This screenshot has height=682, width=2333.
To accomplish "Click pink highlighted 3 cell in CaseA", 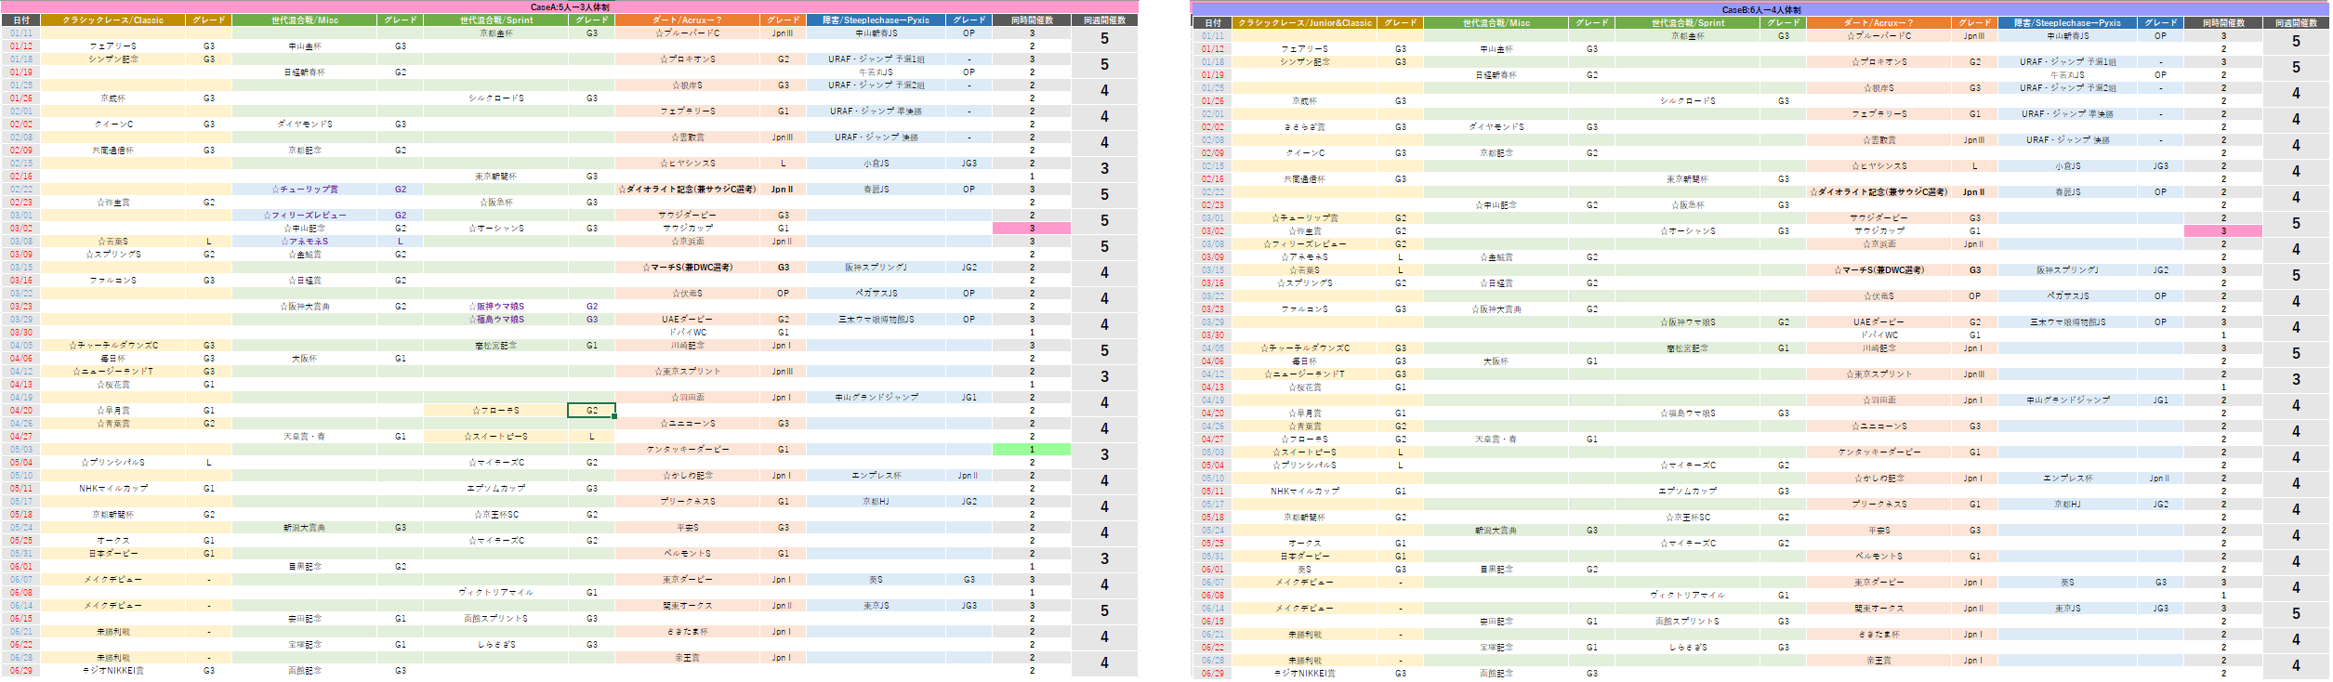I will 1032,228.
